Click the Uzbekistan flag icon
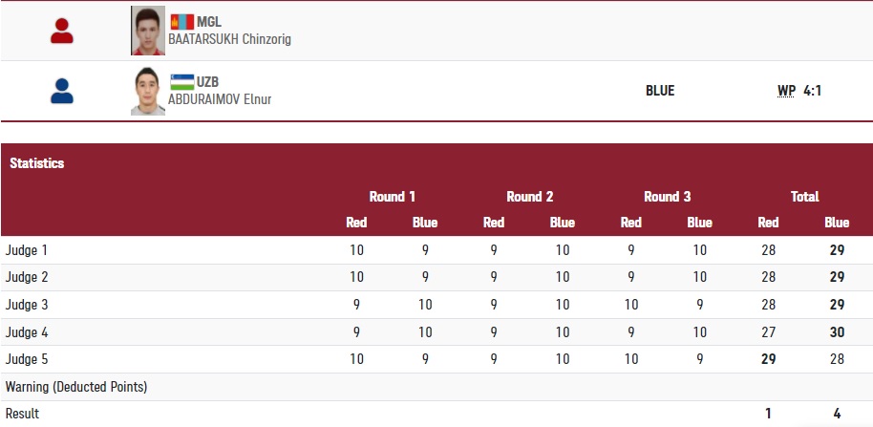This screenshot has width=873, height=427. click(181, 82)
